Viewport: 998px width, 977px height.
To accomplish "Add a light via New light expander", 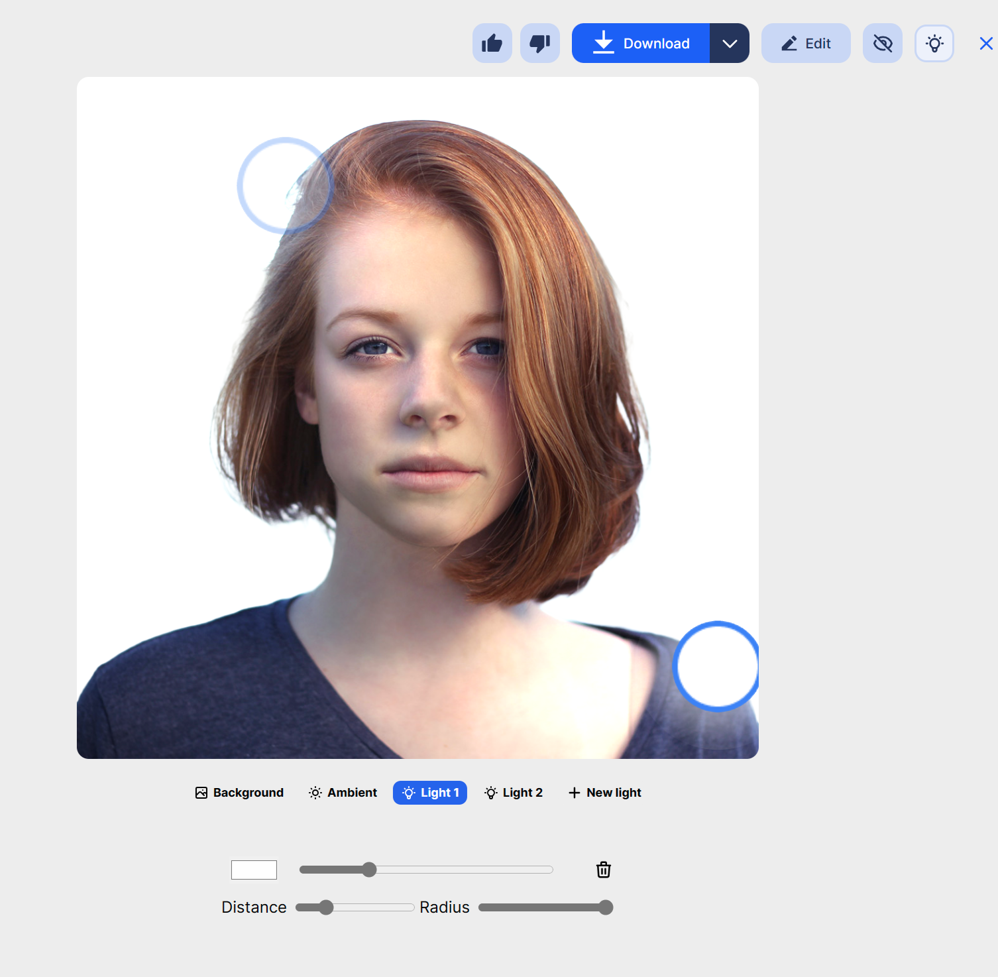I will 604,792.
